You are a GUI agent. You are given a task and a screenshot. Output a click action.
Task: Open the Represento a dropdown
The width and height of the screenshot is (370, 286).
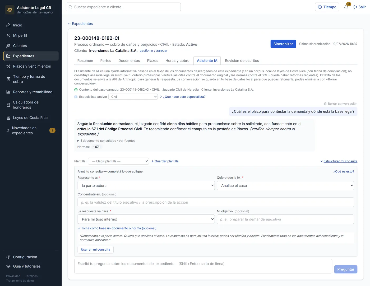[146, 186]
